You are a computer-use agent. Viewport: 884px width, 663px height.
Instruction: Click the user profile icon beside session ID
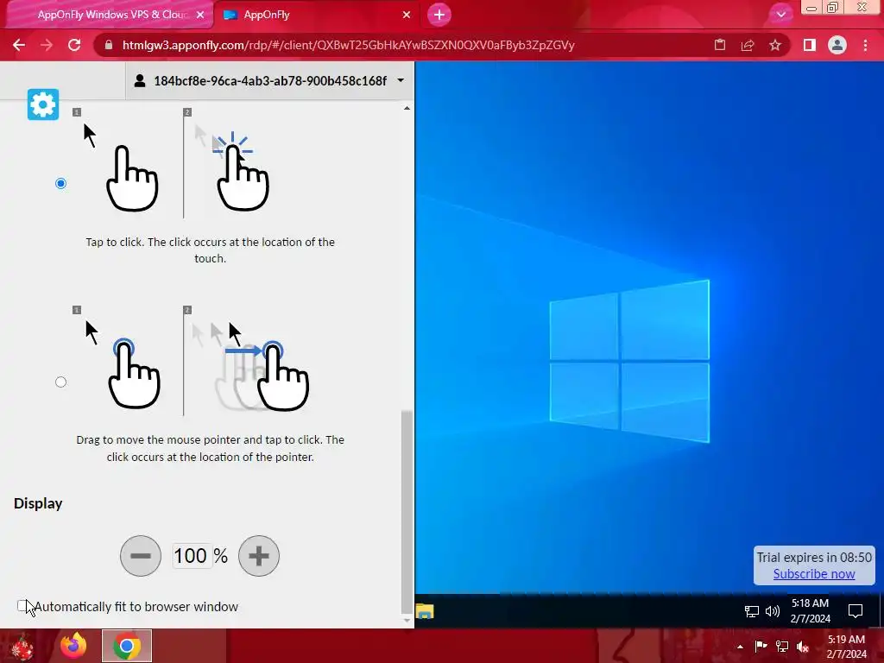pyautogui.click(x=139, y=80)
